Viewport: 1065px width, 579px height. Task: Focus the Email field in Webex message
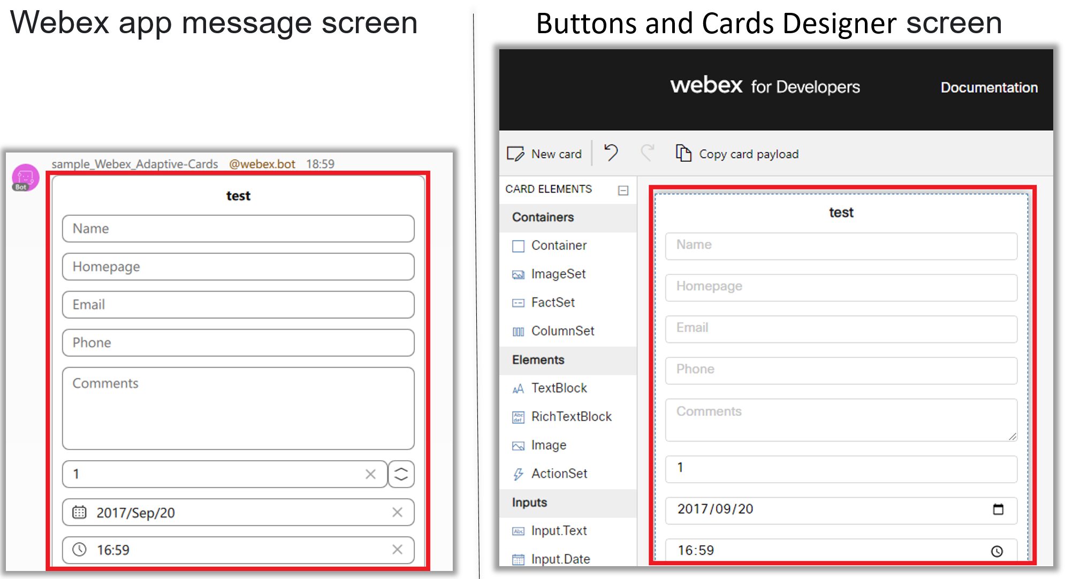(x=238, y=304)
